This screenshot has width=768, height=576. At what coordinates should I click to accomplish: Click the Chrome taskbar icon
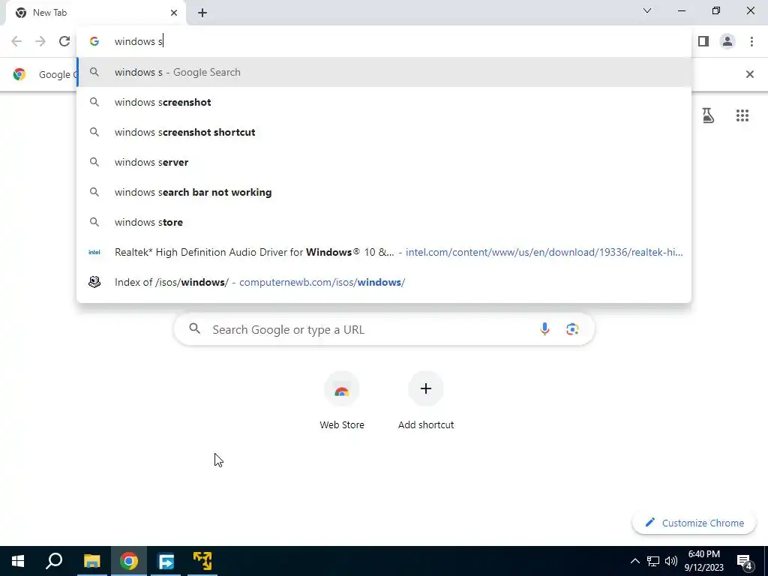[x=129, y=561]
